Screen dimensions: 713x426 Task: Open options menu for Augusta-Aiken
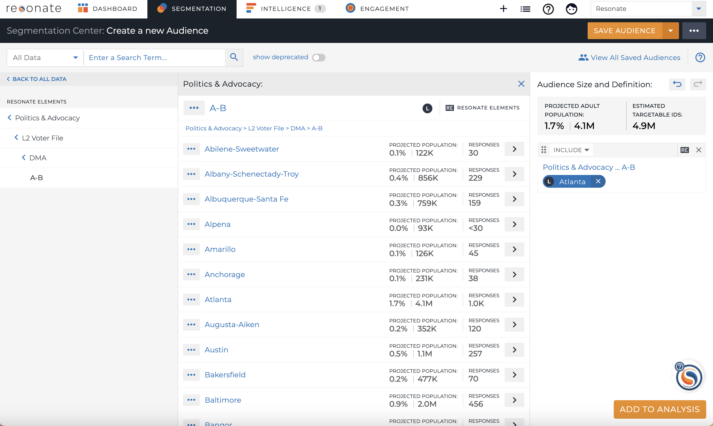pos(191,324)
